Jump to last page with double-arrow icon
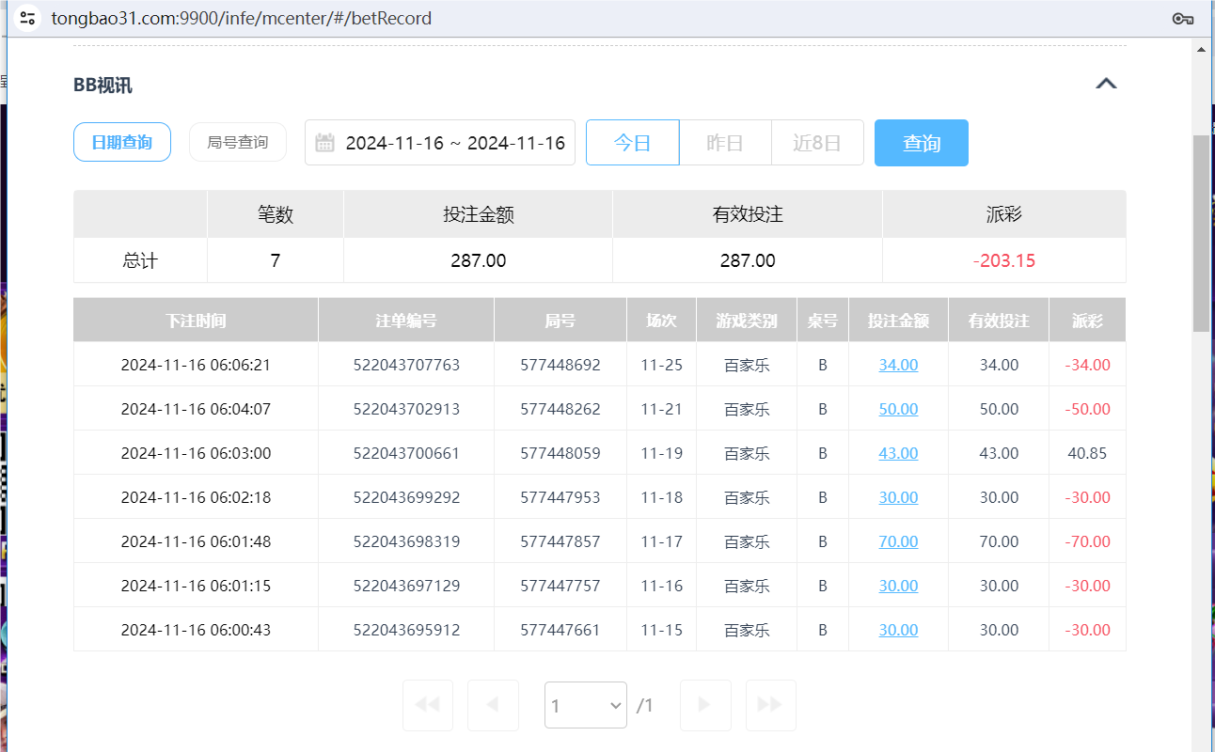The height and width of the screenshot is (752, 1215). click(x=770, y=705)
